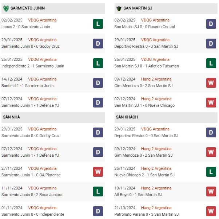Open the SARMIENTO JUNIN team header

[53, 8]
